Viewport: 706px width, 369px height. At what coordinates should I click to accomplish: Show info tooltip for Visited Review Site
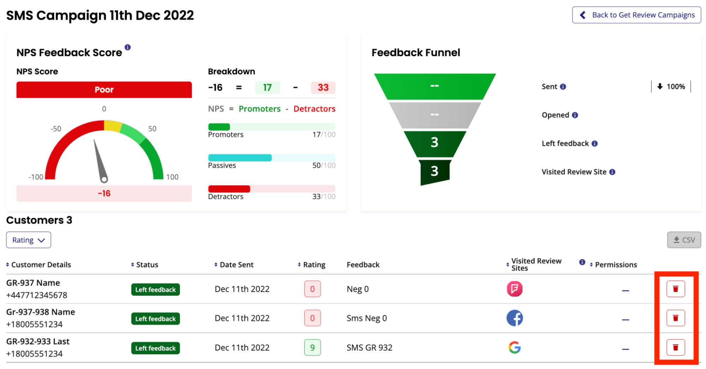612,172
